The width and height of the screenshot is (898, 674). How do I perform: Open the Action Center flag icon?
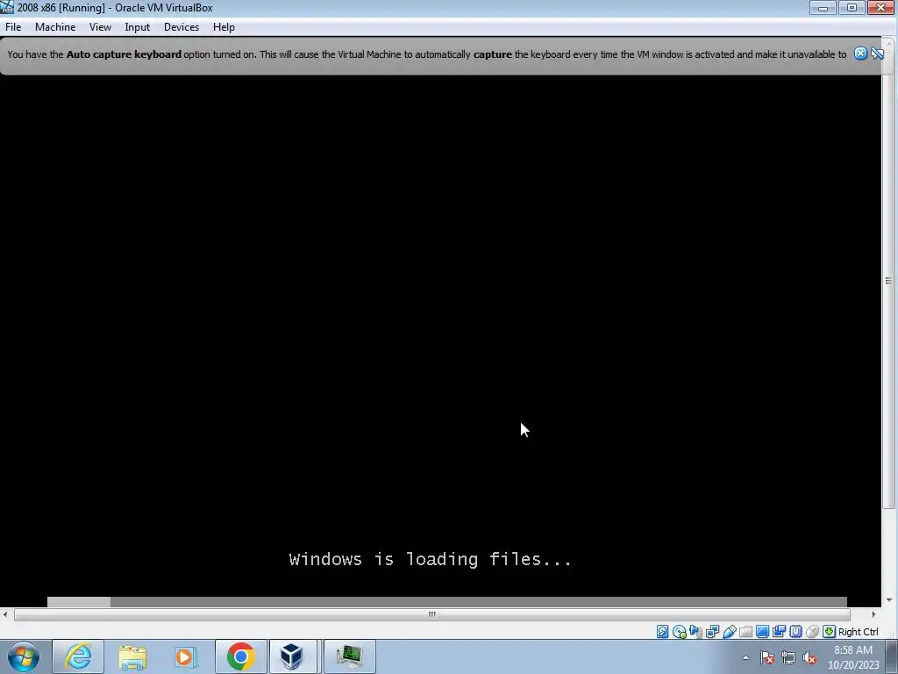767,658
